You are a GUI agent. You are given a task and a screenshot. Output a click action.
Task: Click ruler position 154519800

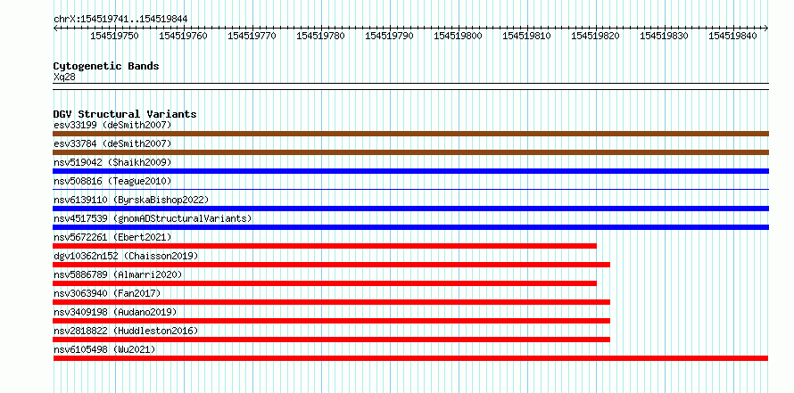coord(458,36)
